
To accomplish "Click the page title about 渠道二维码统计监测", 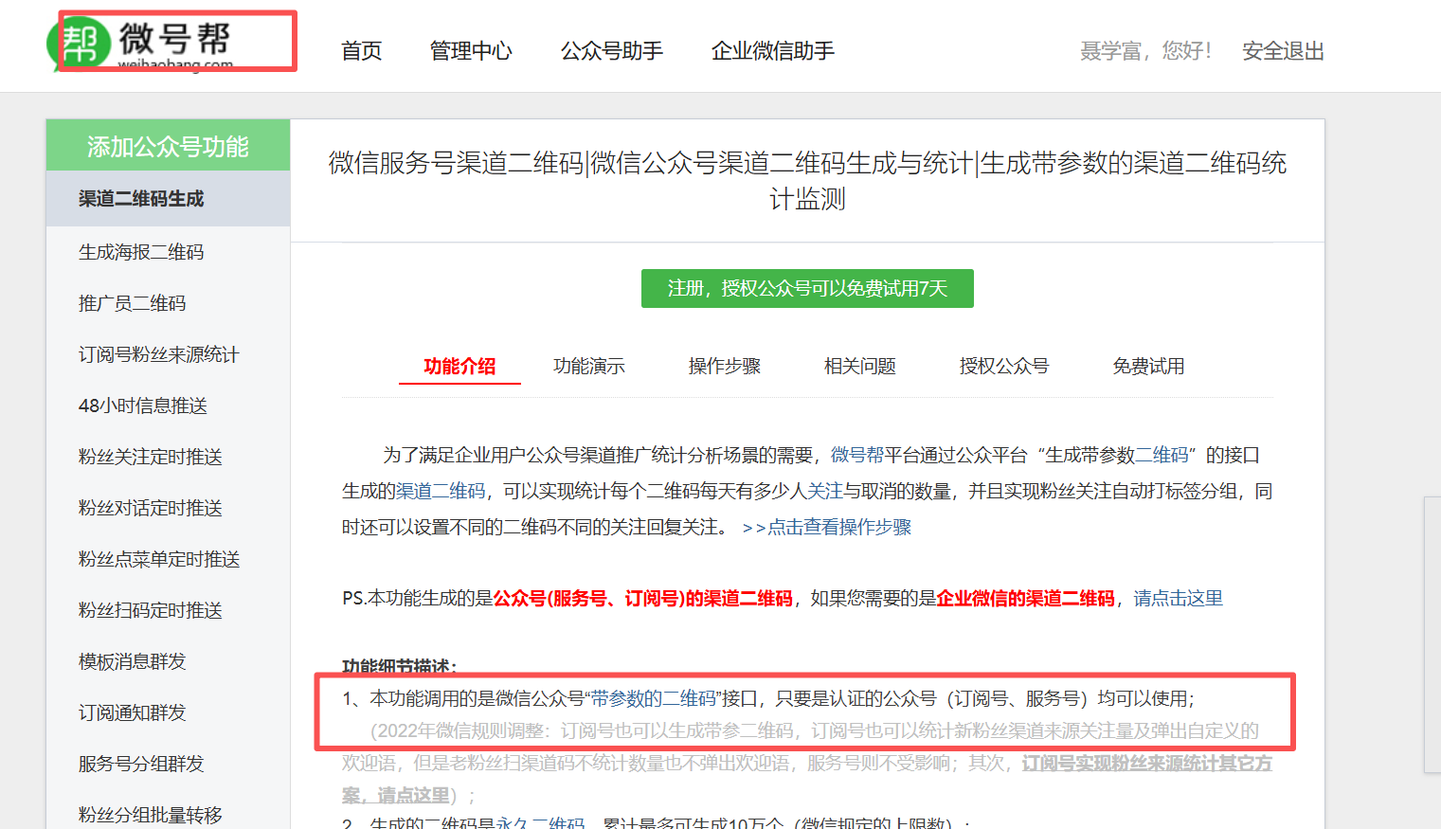I will tap(807, 181).
